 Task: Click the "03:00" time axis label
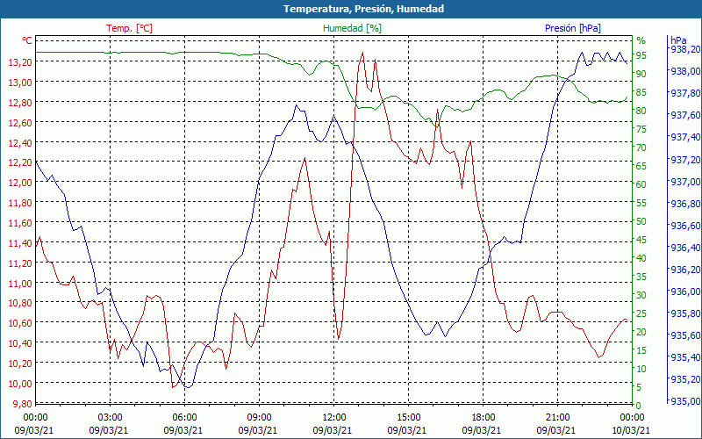110,418
